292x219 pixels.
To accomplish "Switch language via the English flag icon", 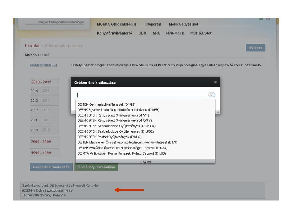I will [268, 19].
